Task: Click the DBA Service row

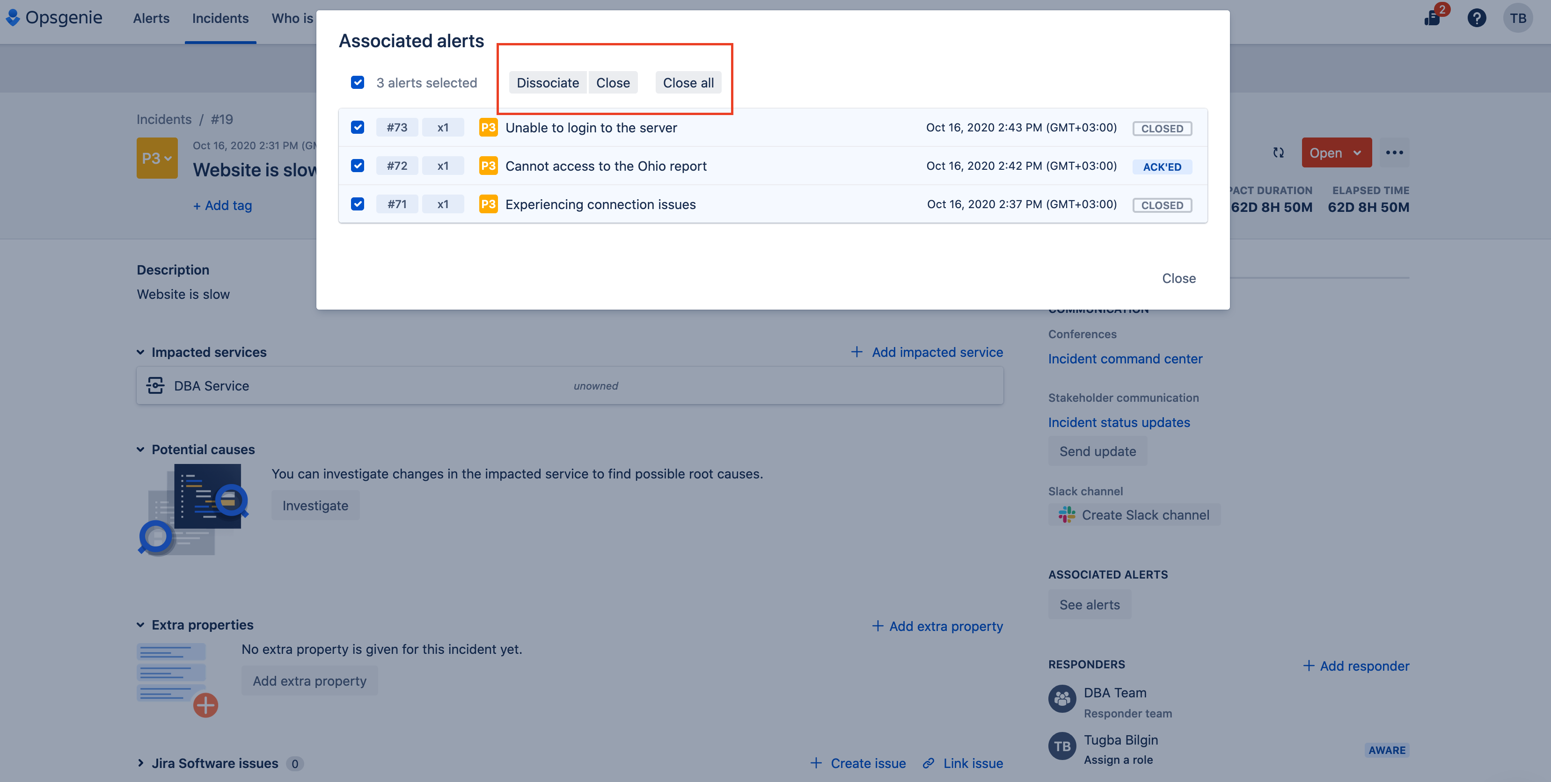Action: 570,385
